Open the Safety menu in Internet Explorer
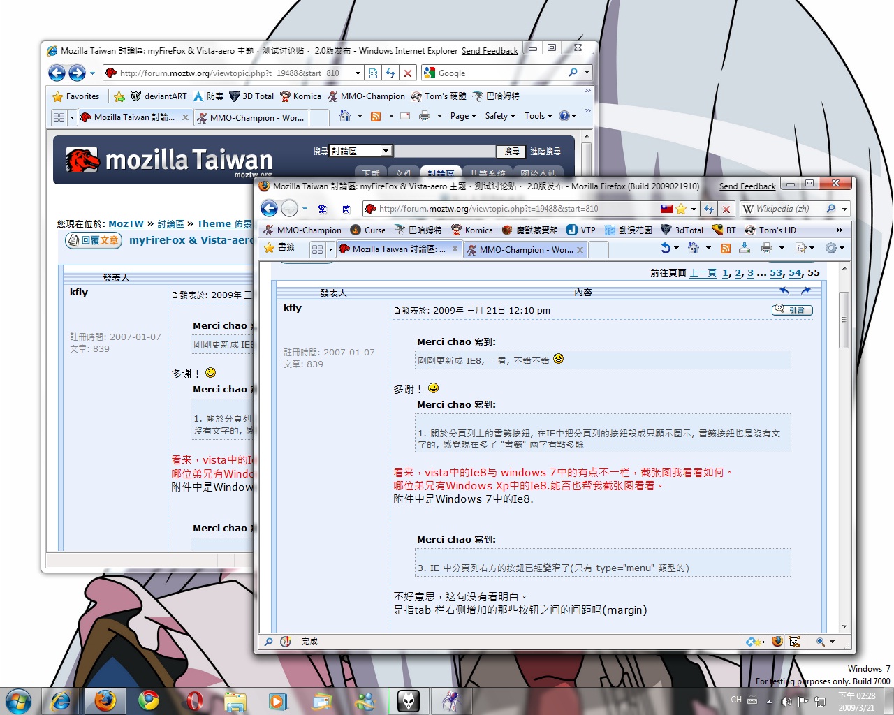Screen dimensions: 894x715 coord(500,116)
